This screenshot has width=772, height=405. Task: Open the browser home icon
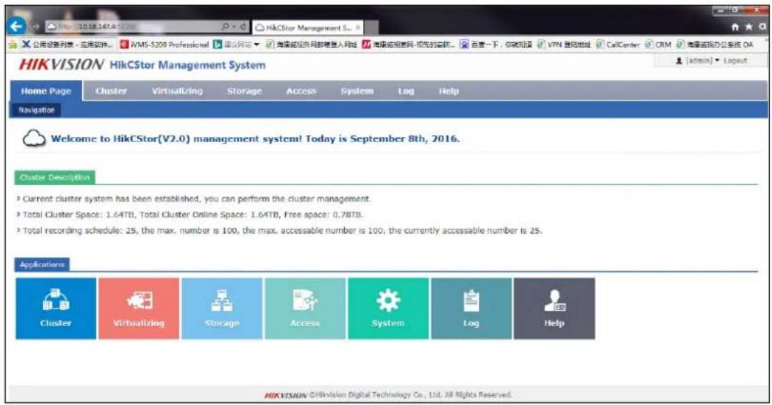click(735, 27)
